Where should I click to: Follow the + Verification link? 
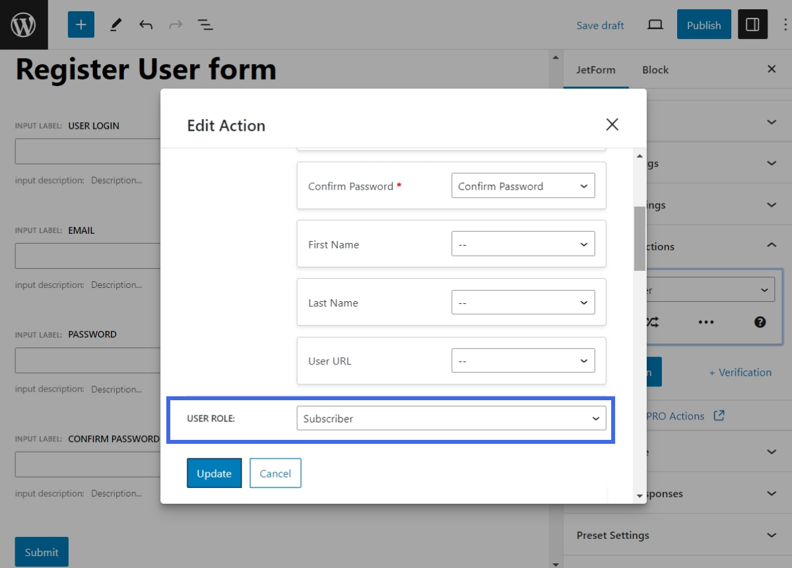pyautogui.click(x=740, y=373)
